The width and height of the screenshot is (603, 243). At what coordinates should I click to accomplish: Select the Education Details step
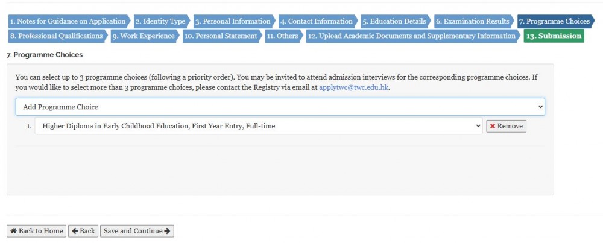pos(395,21)
